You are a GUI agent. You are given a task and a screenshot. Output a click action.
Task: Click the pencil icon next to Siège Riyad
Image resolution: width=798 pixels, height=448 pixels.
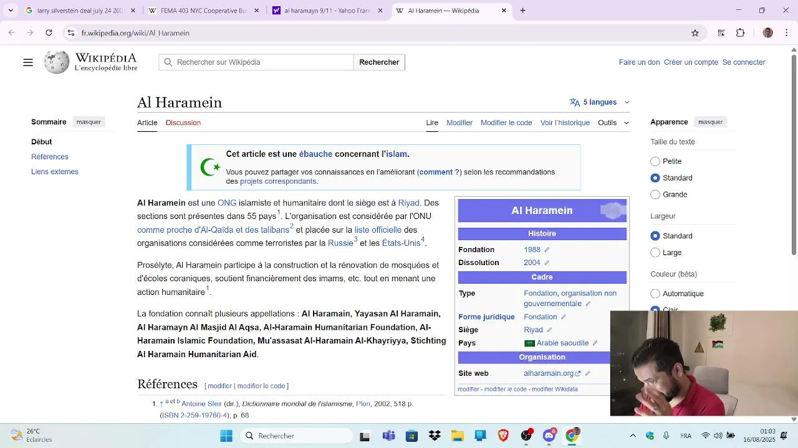[x=549, y=330]
